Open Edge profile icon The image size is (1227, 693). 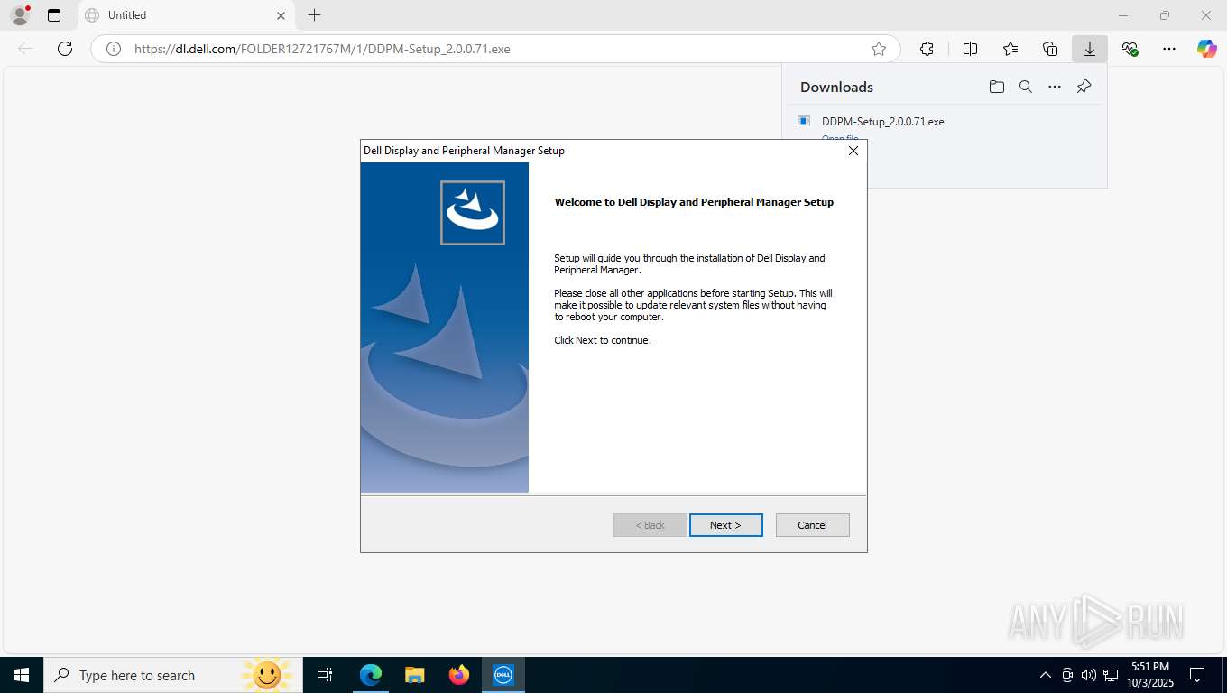click(19, 15)
